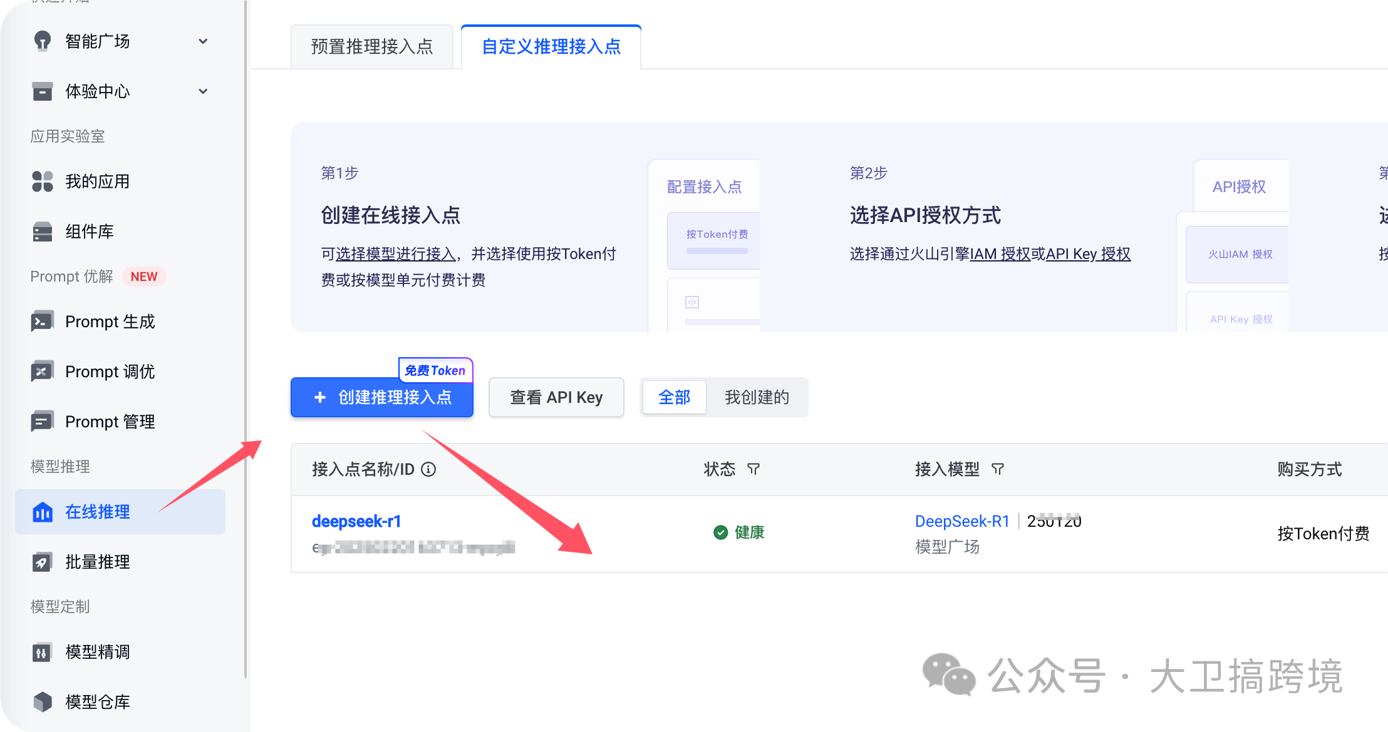Click the 配置接入点 illustration card
1388x732 pixels.
(705, 245)
